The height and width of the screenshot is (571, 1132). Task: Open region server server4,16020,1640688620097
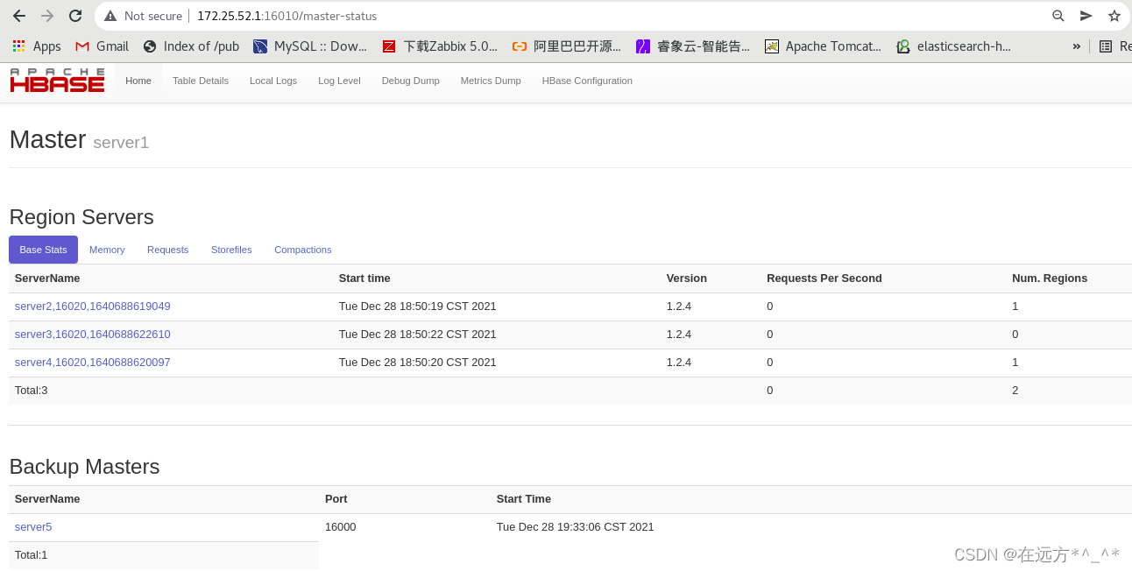click(93, 363)
